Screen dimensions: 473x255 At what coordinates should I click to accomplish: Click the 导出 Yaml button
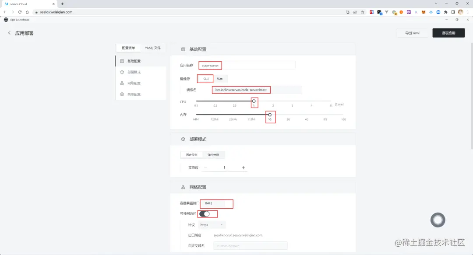tap(413, 33)
